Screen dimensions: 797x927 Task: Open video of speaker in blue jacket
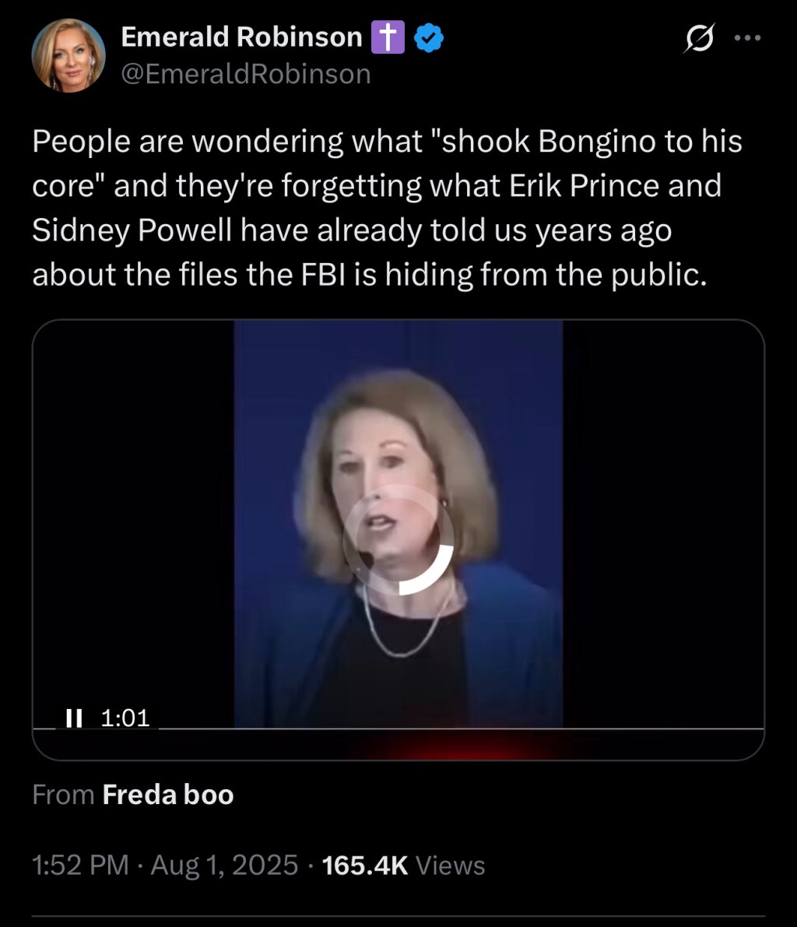coord(398,524)
